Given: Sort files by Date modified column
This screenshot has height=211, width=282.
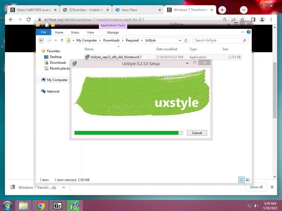Looking at the screenshot, I should click(171, 49).
